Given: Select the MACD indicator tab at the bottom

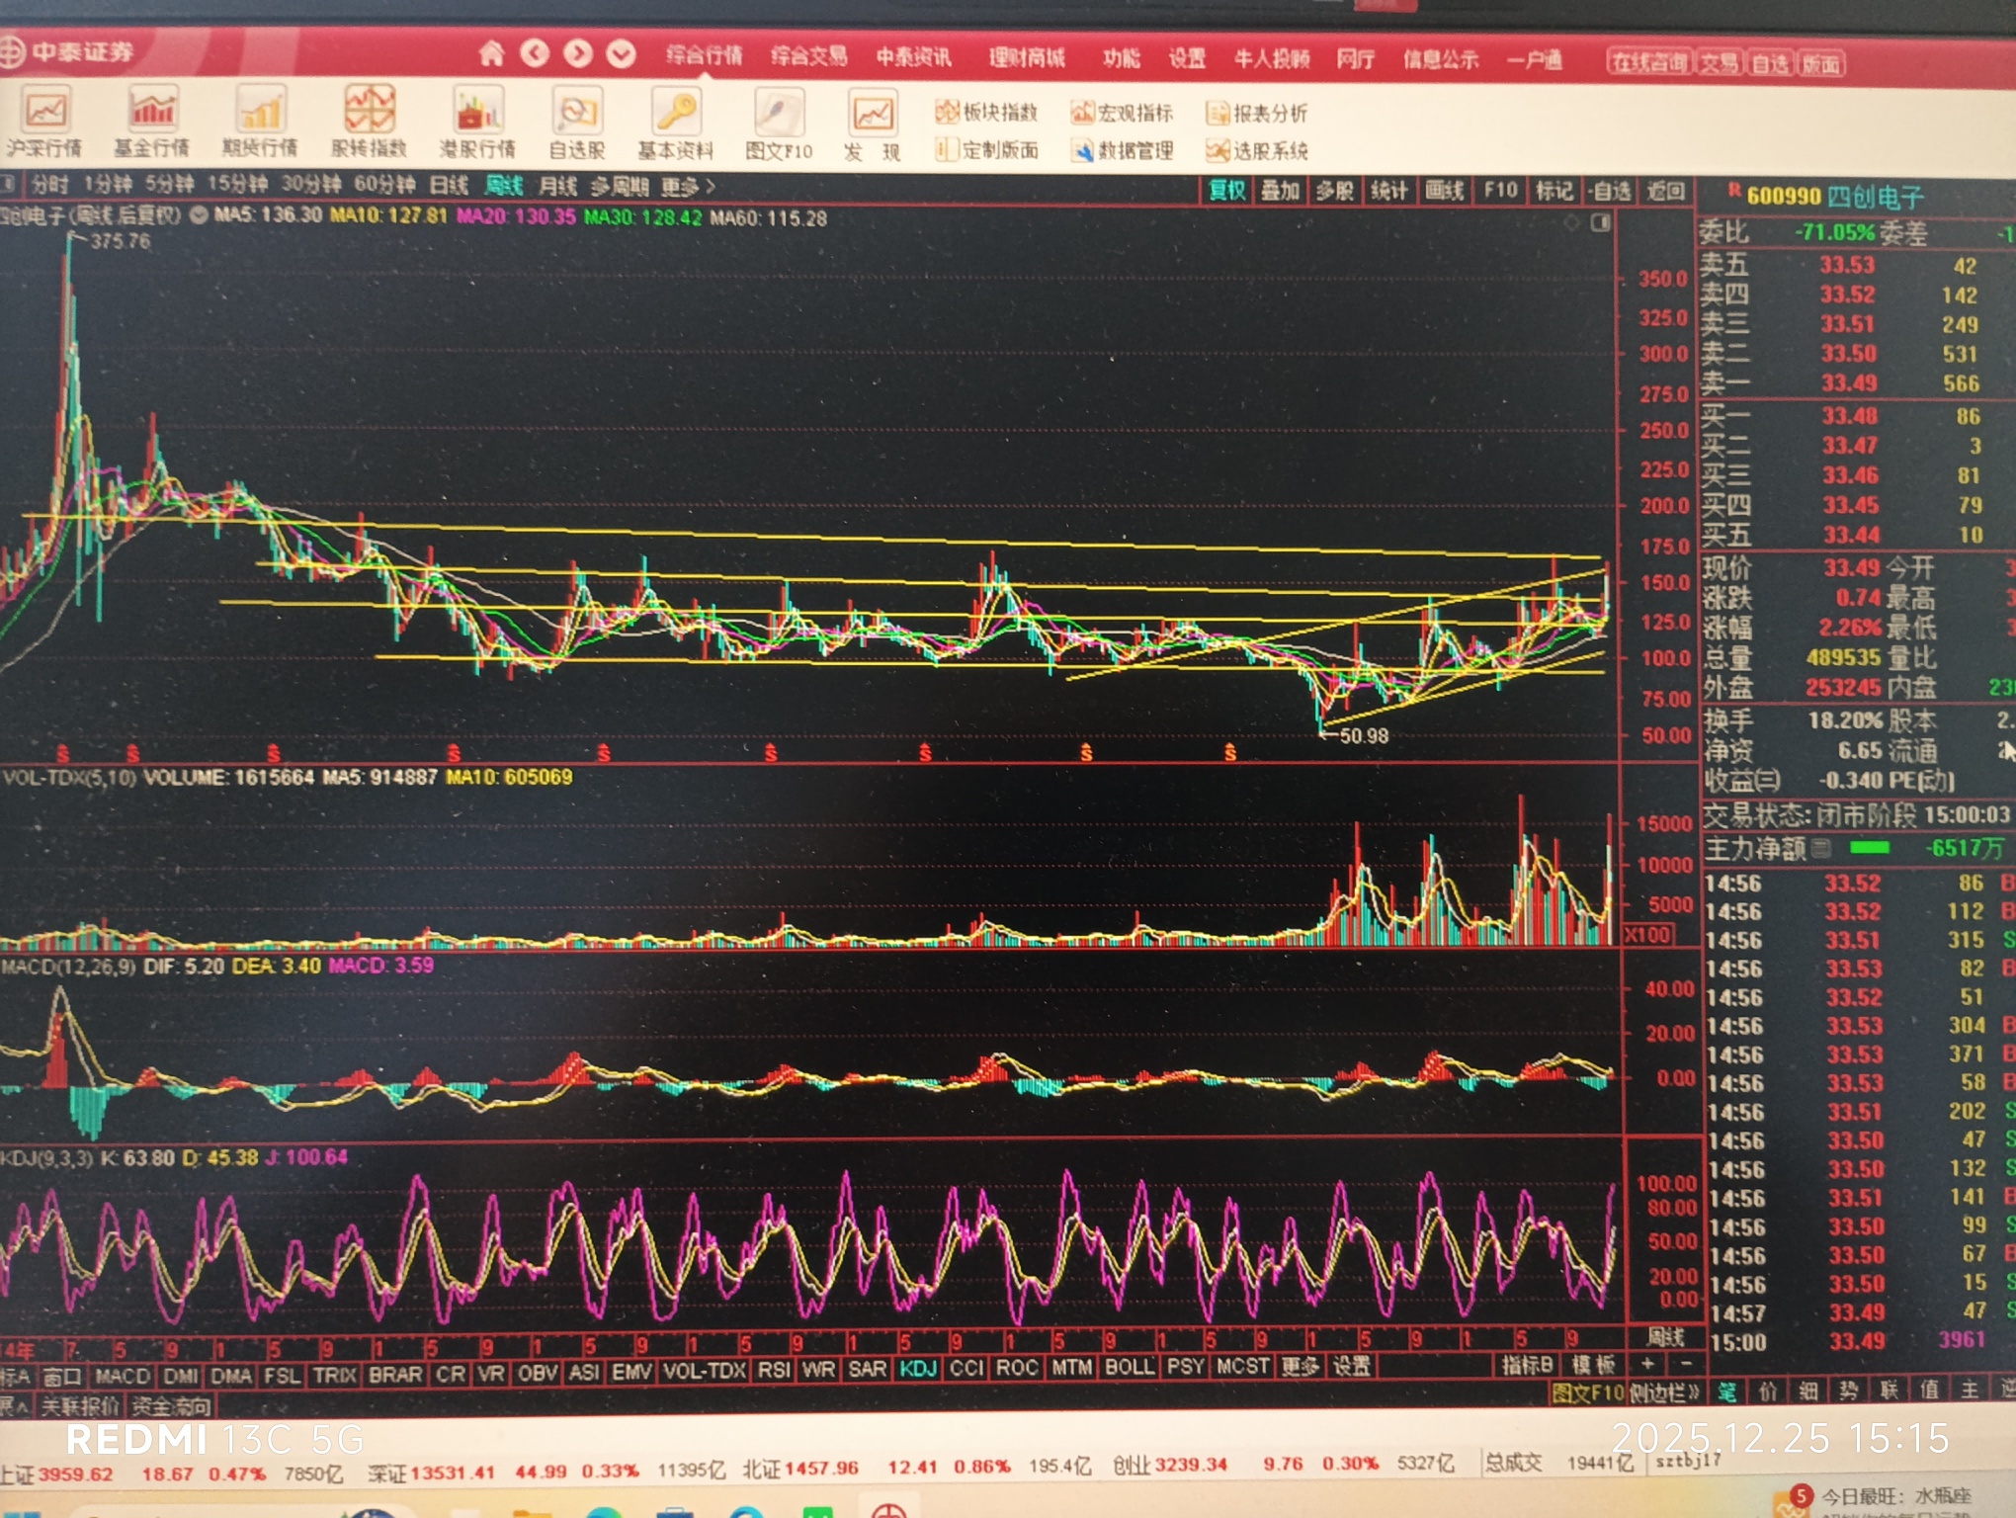Looking at the screenshot, I should point(123,1376).
